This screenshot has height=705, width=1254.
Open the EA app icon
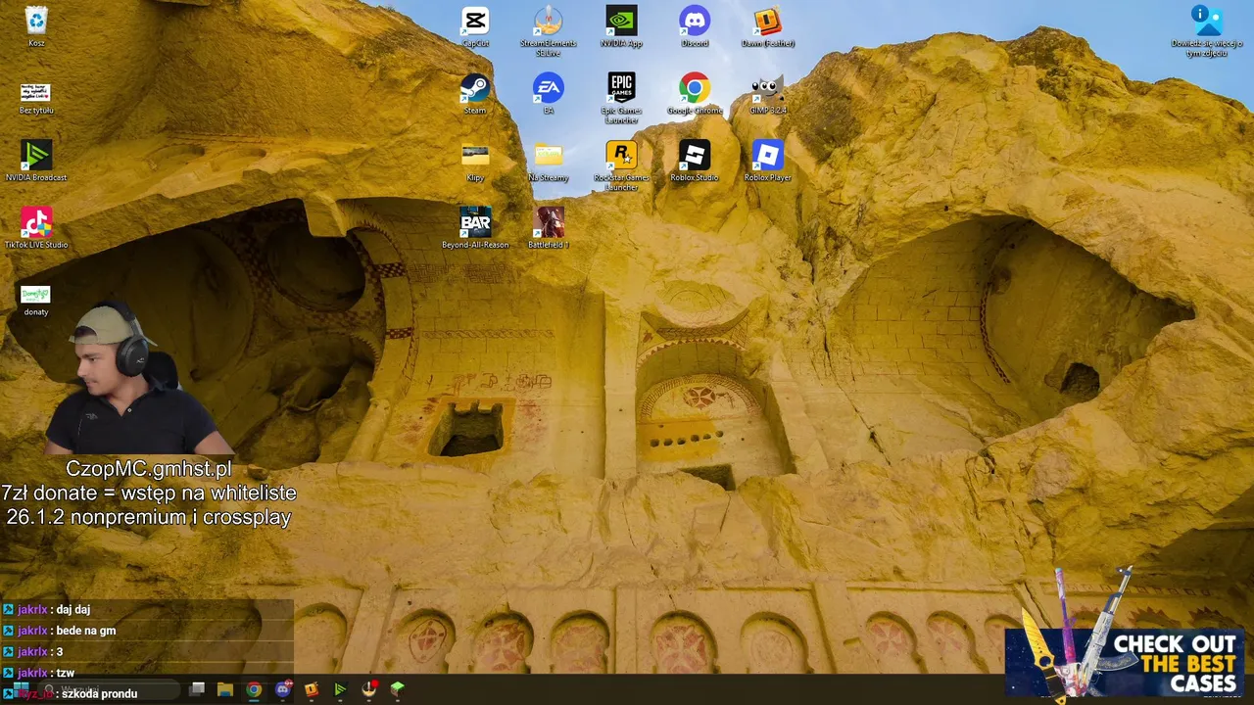[x=548, y=93]
